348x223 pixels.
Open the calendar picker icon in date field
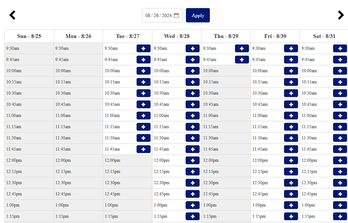coord(176,15)
